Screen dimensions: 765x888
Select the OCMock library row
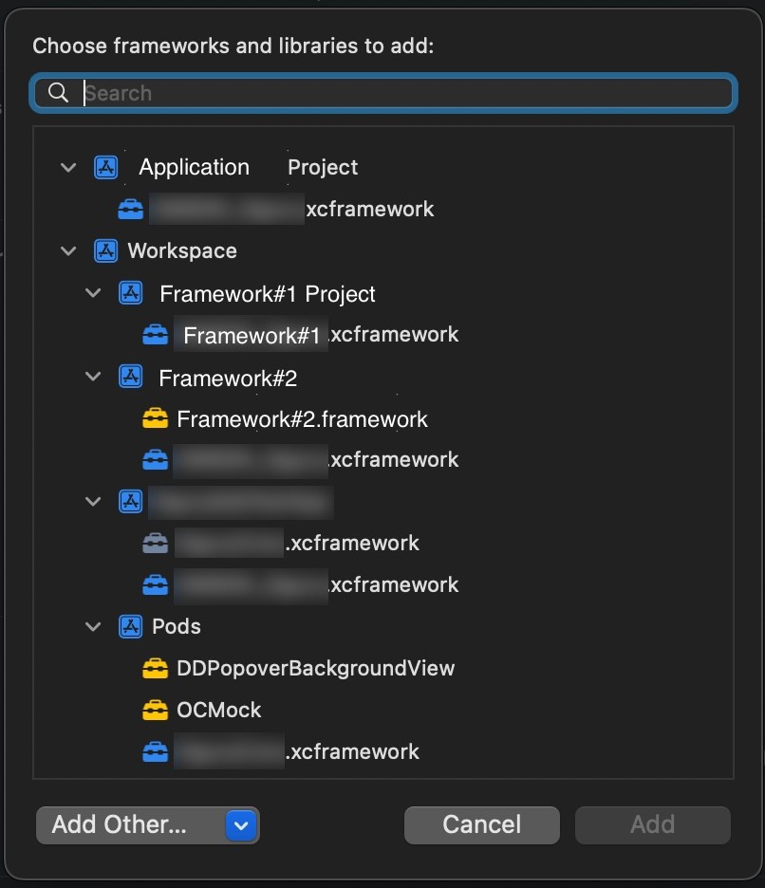[x=218, y=711]
